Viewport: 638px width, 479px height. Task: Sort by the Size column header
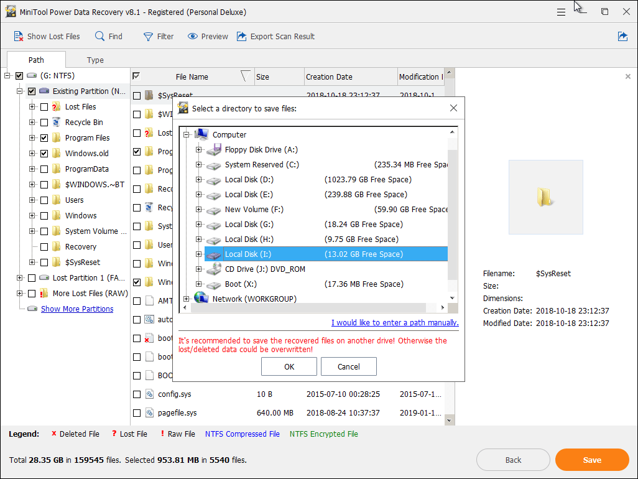point(279,77)
